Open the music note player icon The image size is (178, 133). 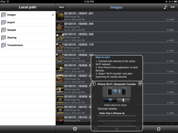point(165,7)
